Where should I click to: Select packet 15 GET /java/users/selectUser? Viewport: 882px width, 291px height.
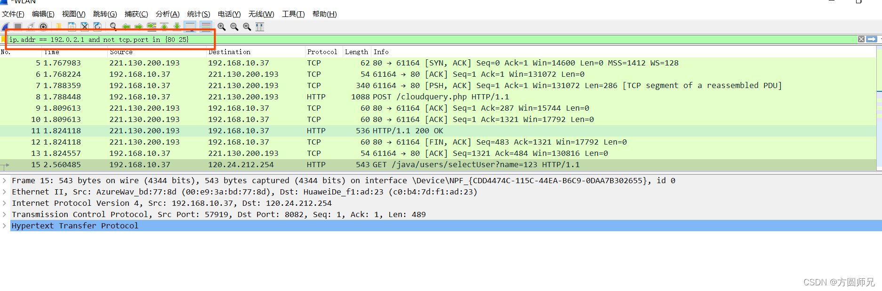pyautogui.click(x=438, y=164)
